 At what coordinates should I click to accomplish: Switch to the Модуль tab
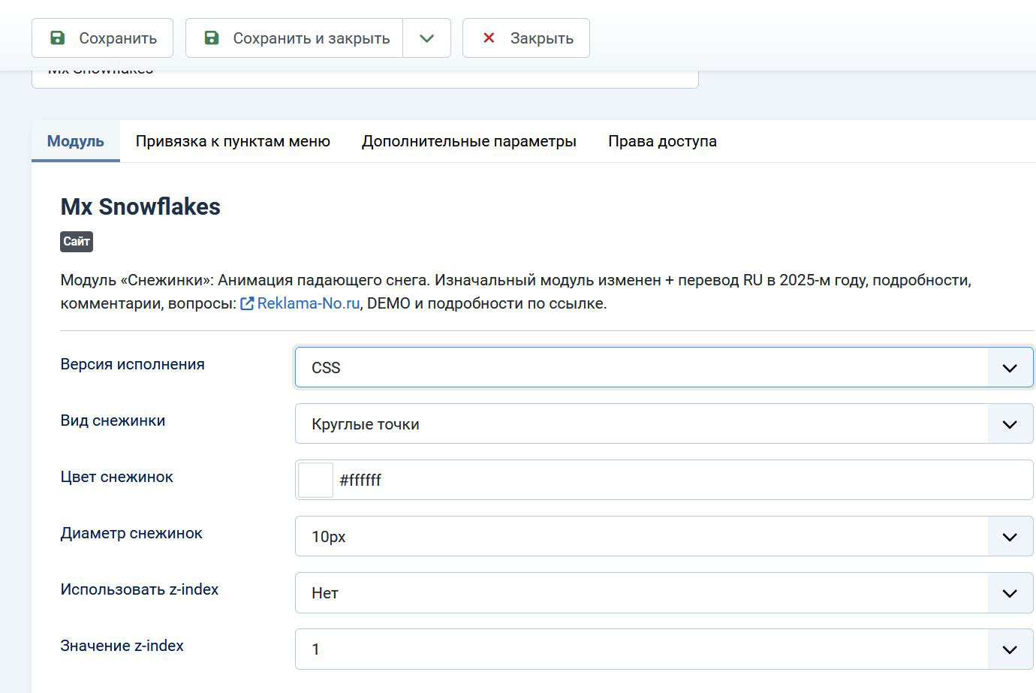(76, 141)
